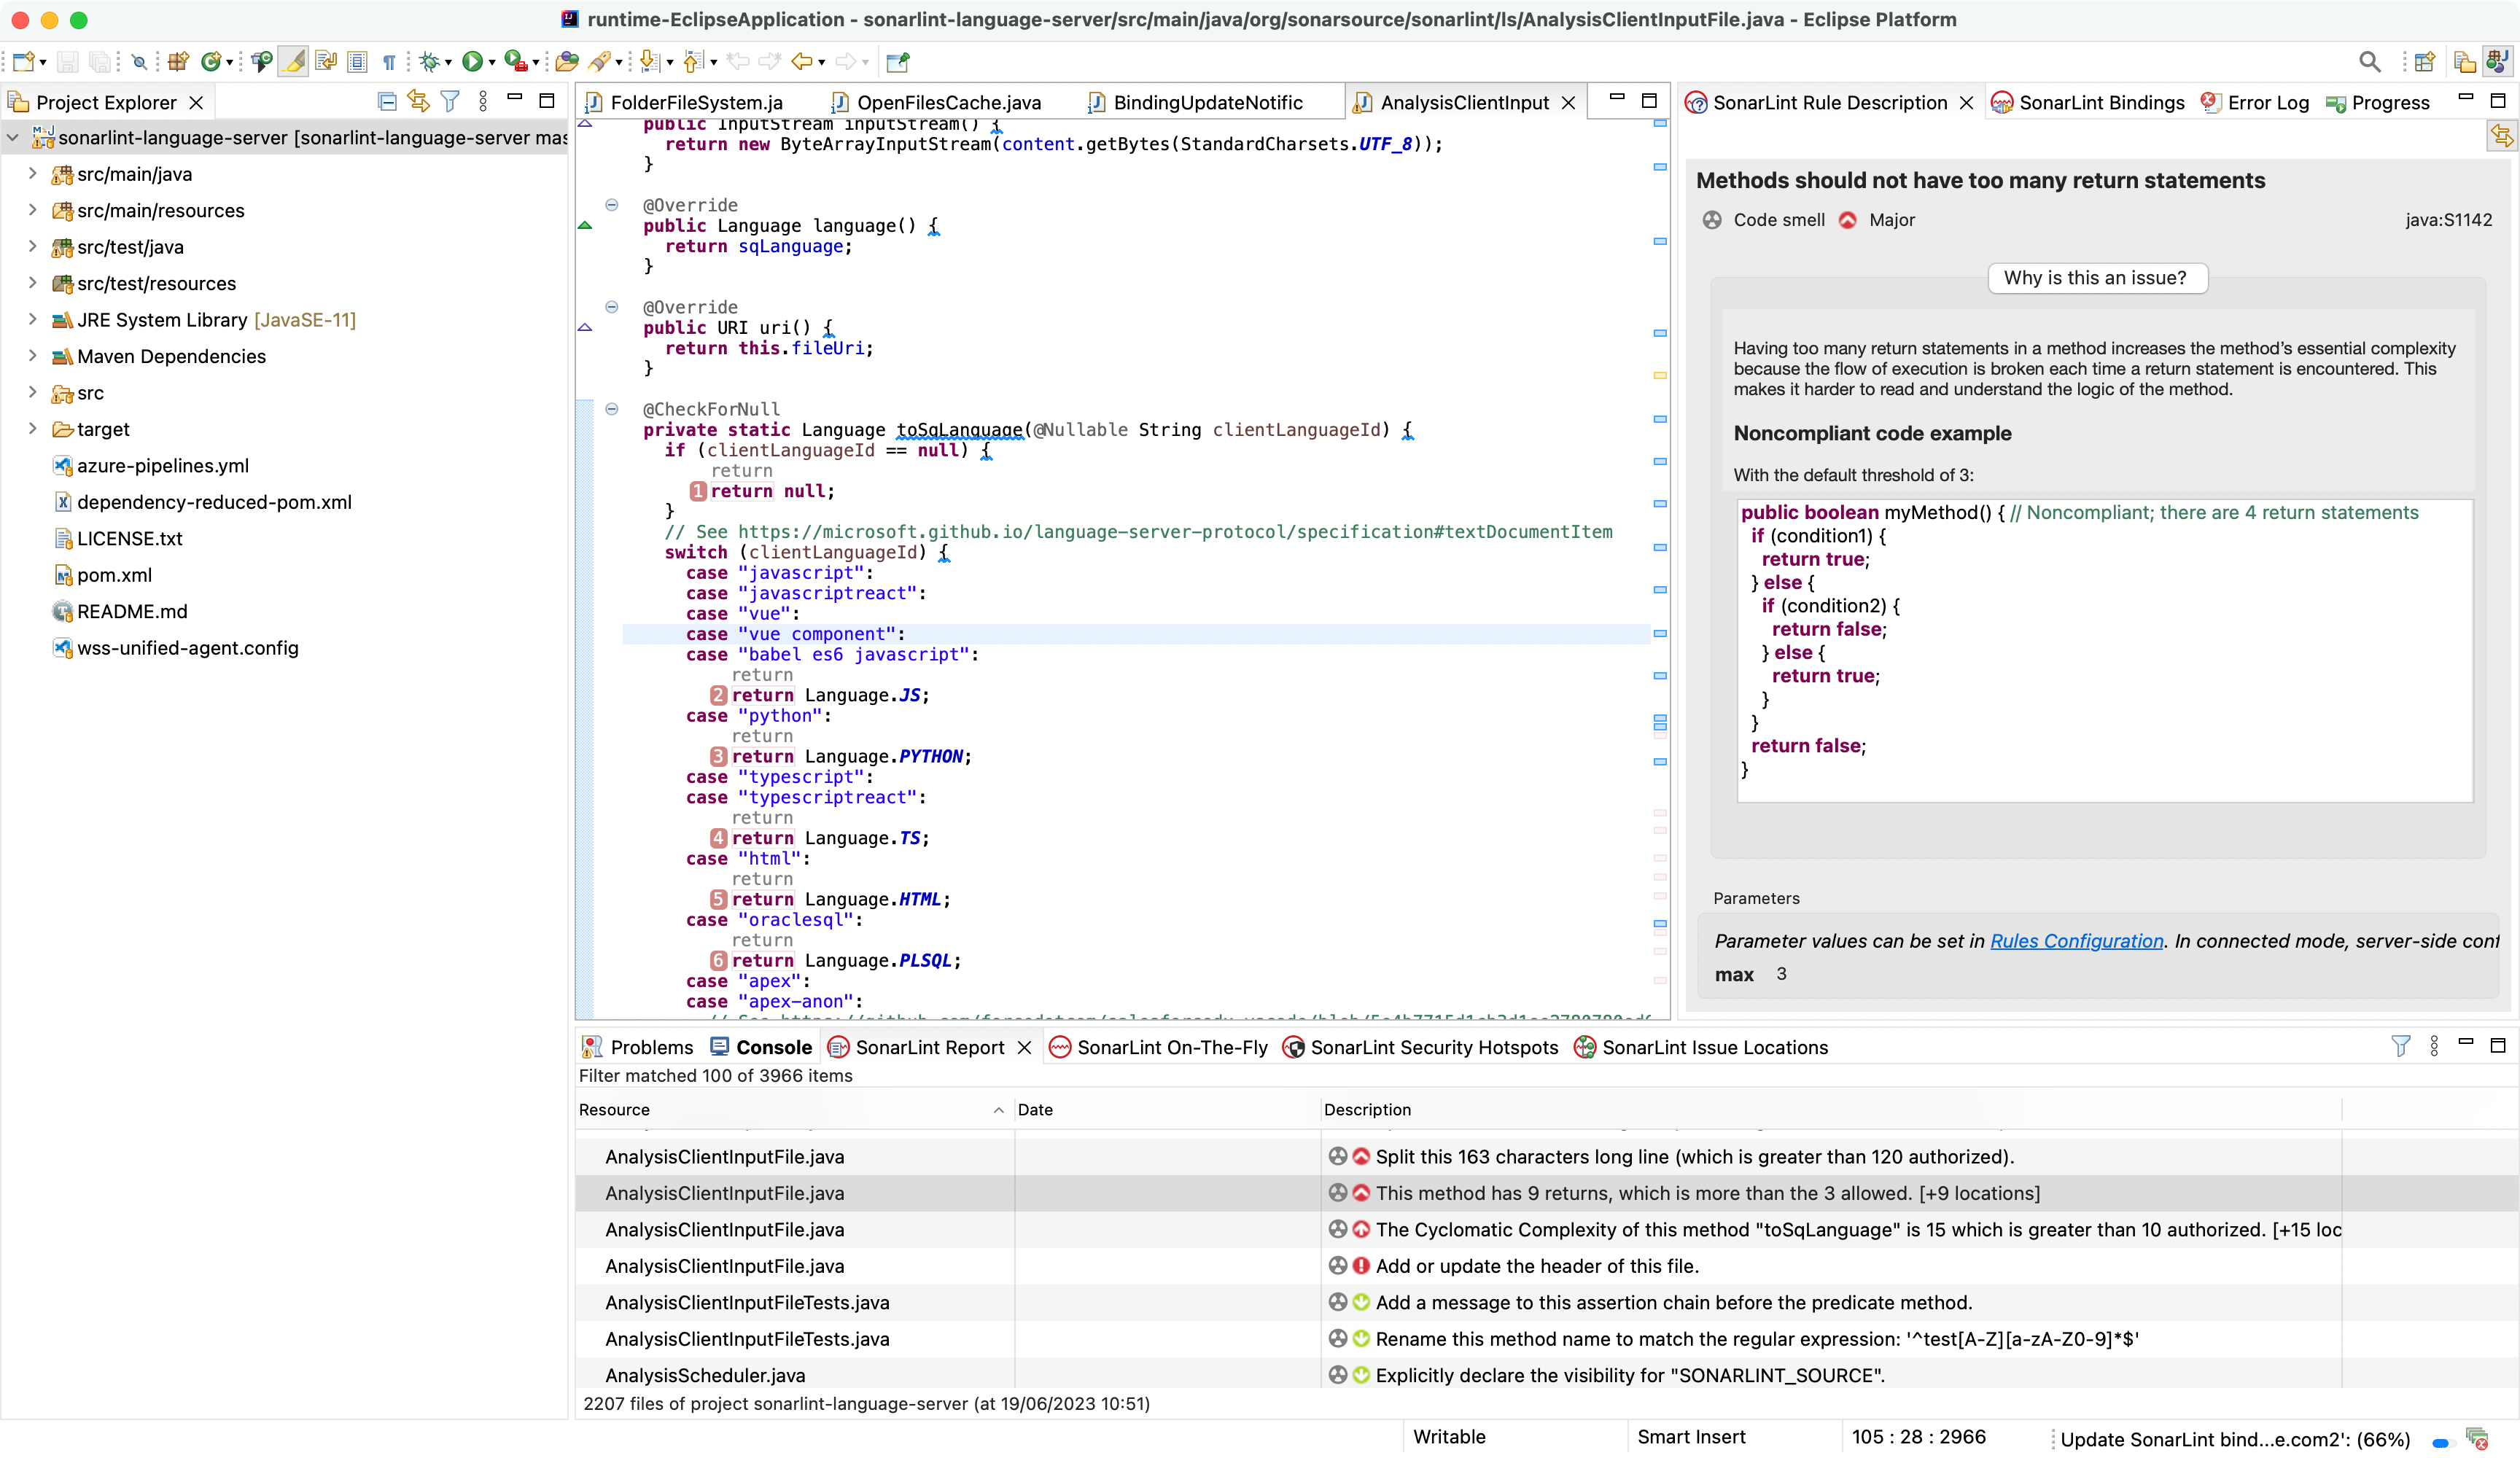
Task: Open the Project Explorer filter funnel
Action: tap(450, 101)
